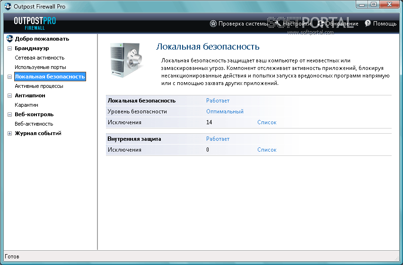
Task: Open Проверка системы from the top bar
Action: [x=243, y=24]
